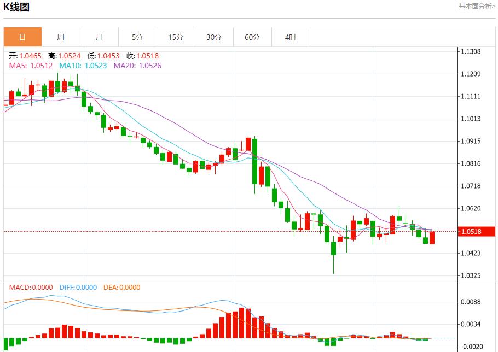The image size is (498, 352).
Task: Click the MA5: 1.0512 legend label
Action: [x=31, y=66]
